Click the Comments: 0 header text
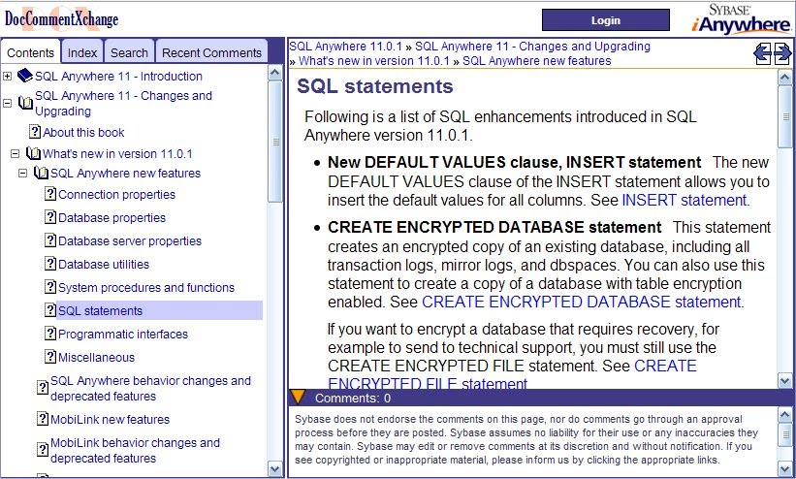This screenshot has width=796, height=479. (353, 398)
